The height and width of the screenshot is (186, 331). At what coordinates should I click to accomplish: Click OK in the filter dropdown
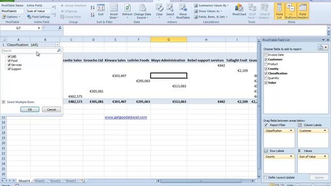coord(30,110)
